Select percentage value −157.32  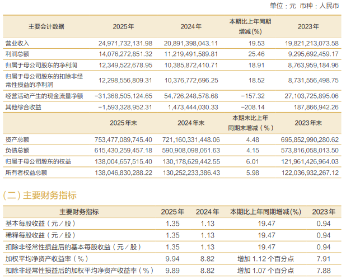click(253, 96)
